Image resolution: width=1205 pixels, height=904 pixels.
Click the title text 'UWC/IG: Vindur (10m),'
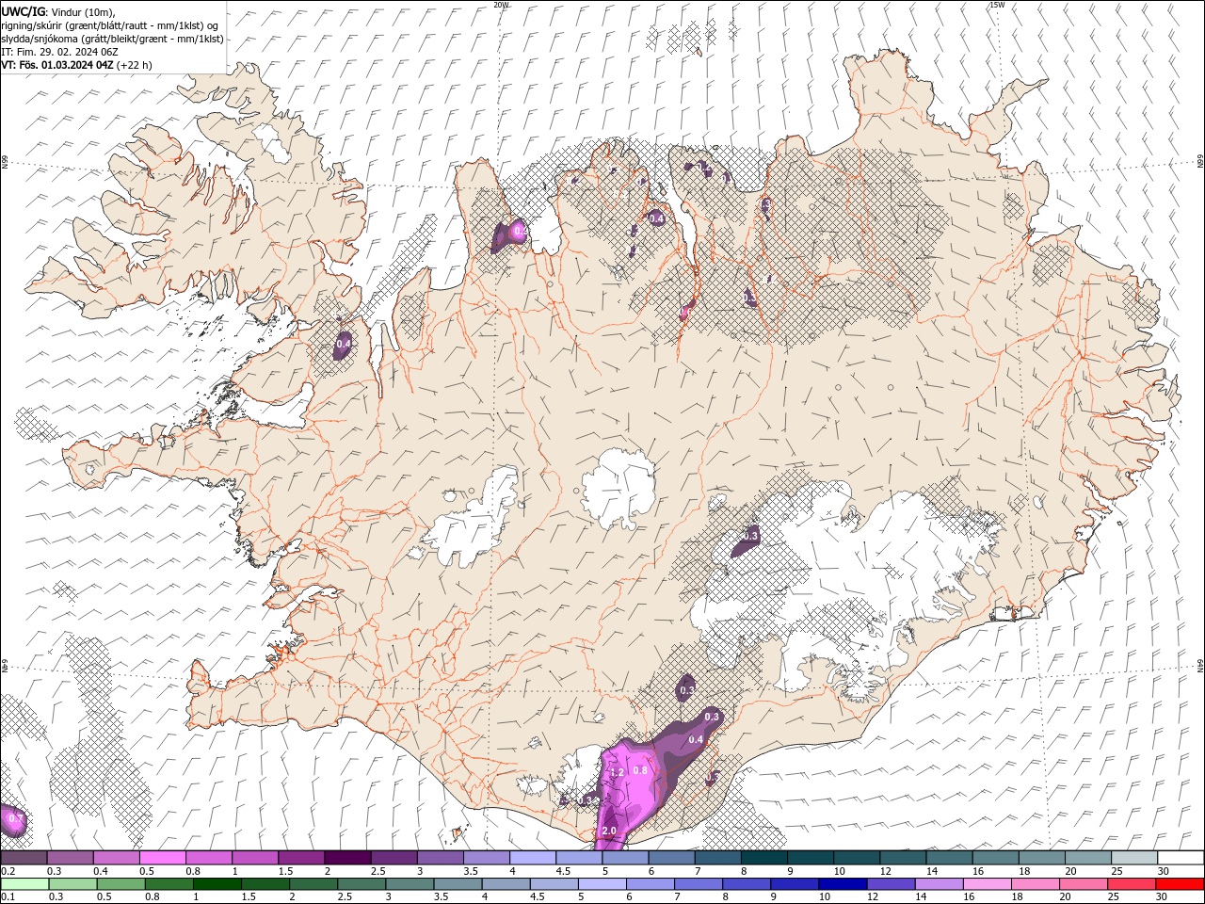point(58,11)
